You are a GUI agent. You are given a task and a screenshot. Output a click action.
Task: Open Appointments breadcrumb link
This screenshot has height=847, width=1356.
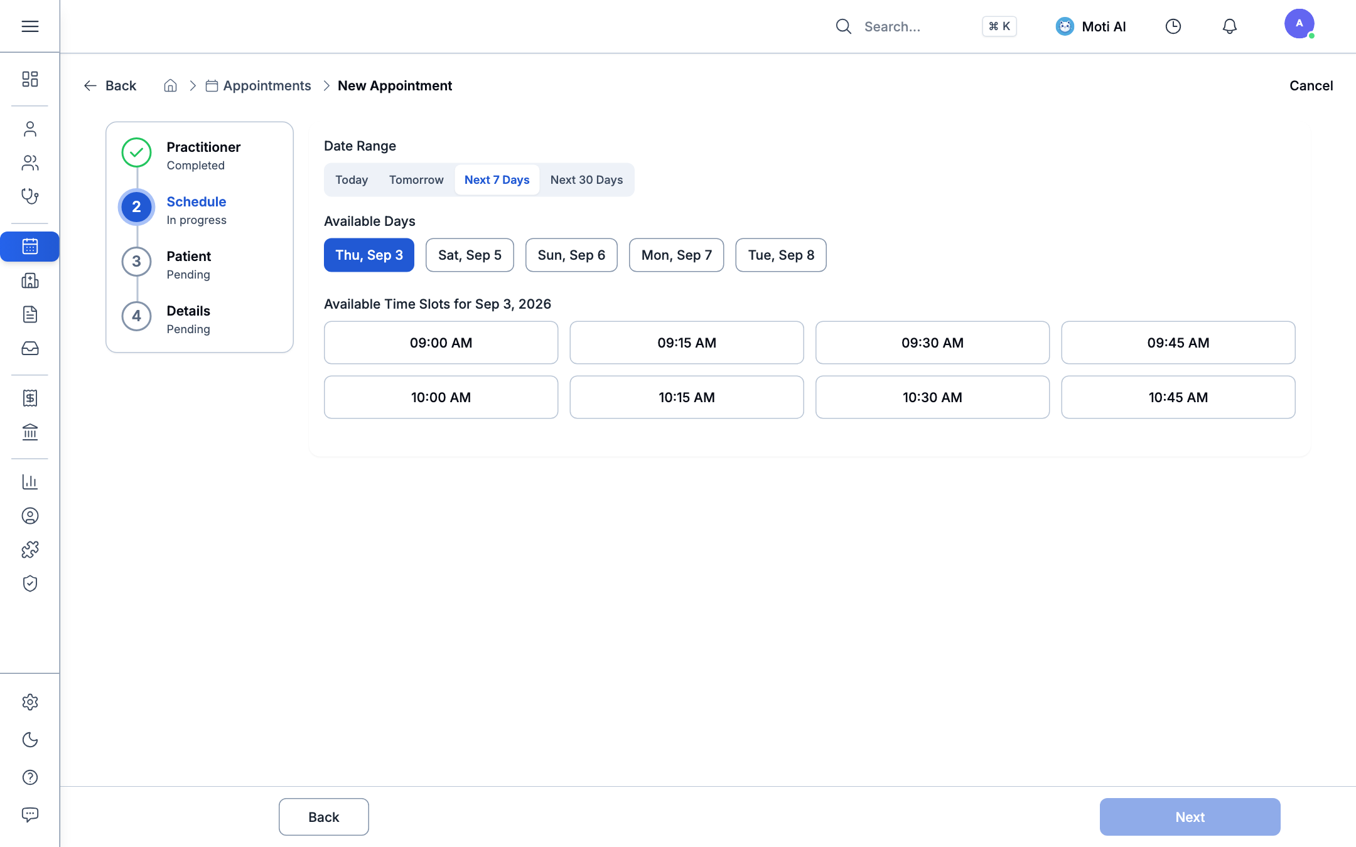[x=258, y=85]
